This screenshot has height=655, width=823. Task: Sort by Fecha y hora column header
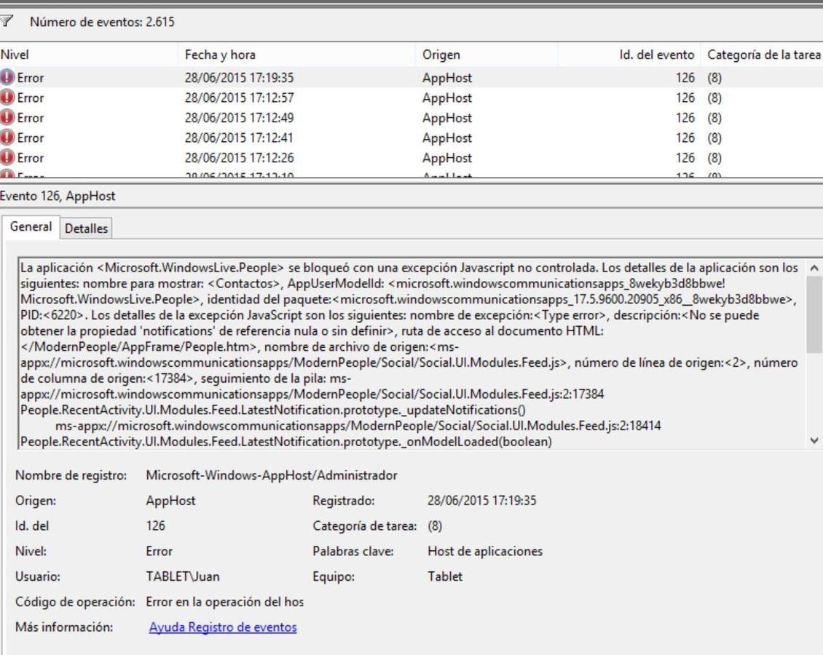coord(298,55)
